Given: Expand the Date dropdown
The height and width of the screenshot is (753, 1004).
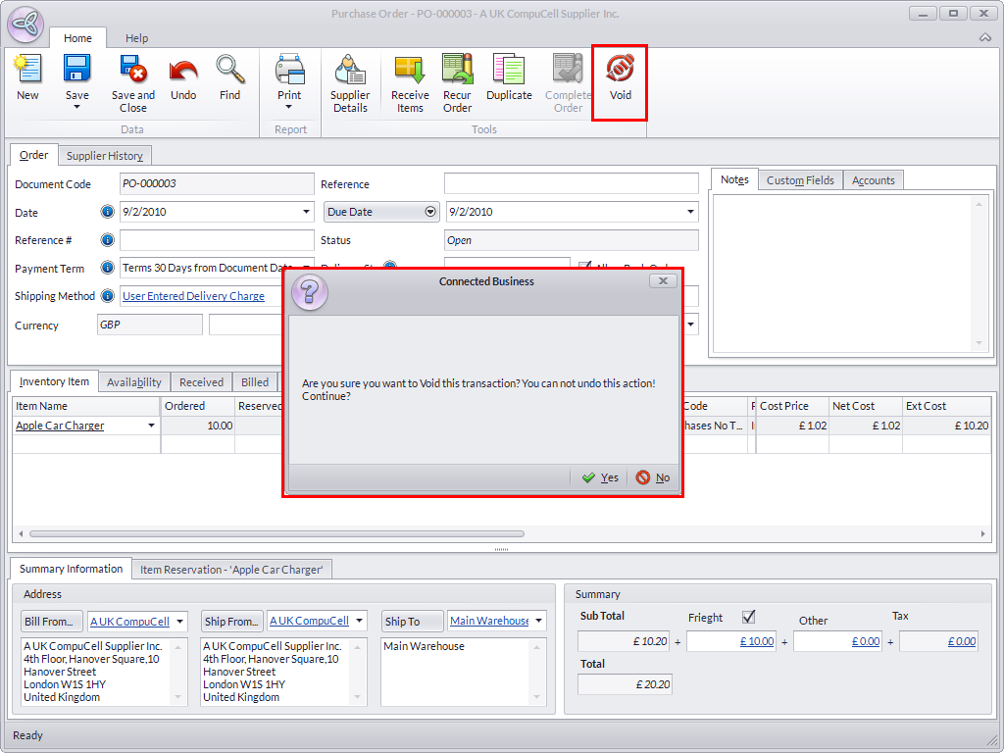Looking at the screenshot, I should point(306,212).
